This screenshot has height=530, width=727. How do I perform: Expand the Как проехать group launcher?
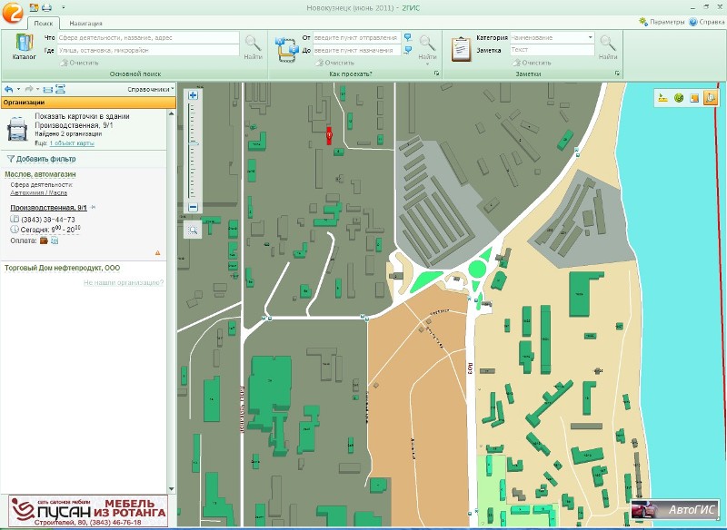click(x=436, y=74)
